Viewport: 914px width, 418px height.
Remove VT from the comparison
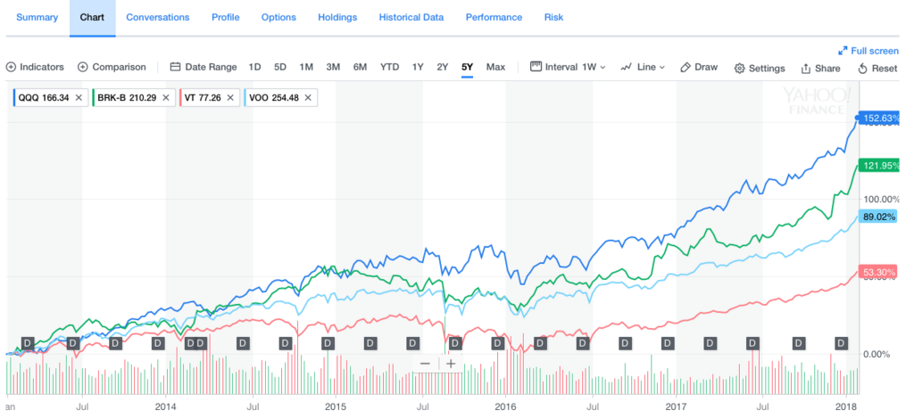(230, 97)
